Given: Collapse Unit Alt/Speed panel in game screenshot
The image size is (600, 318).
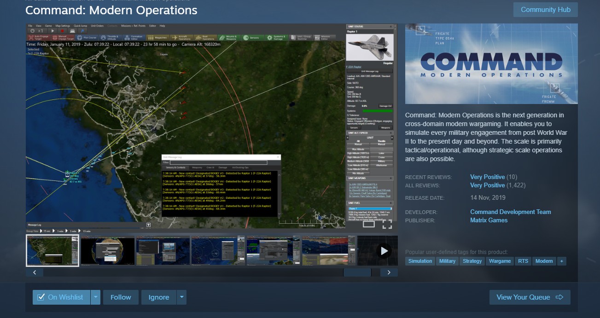Looking at the screenshot, I should coord(390,133).
